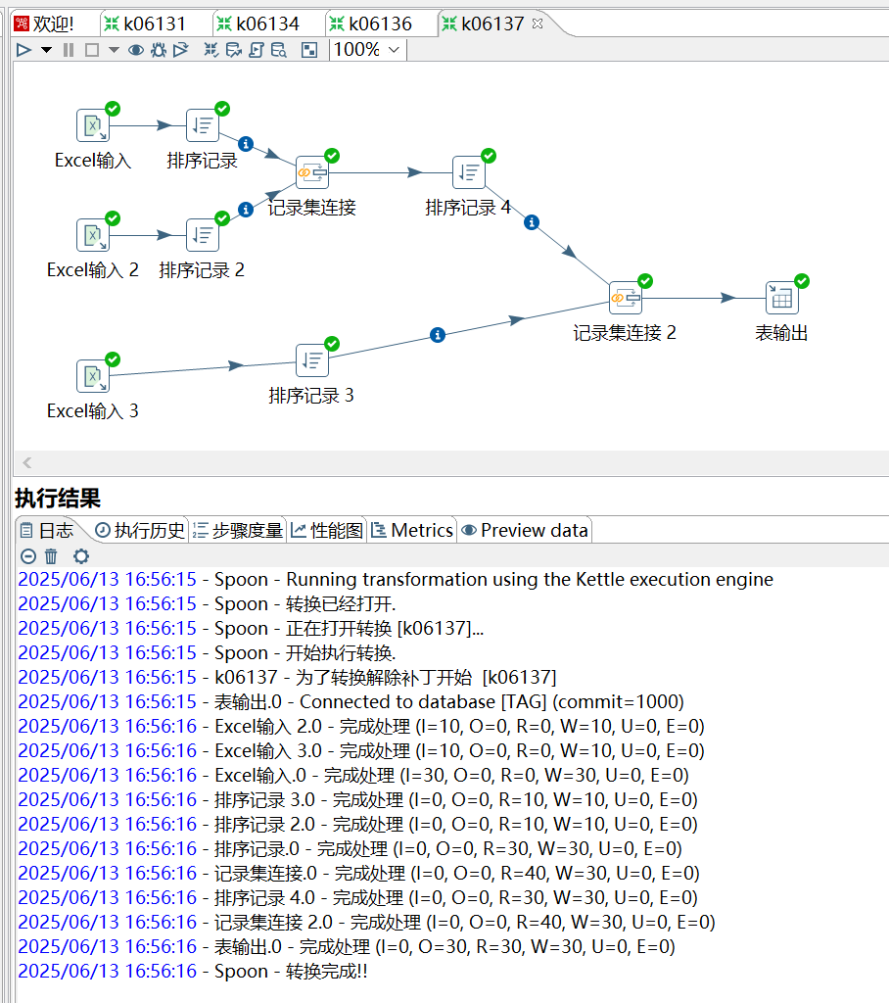The width and height of the screenshot is (889, 1003).
Task: Open the Metrics tab
Action: (412, 530)
